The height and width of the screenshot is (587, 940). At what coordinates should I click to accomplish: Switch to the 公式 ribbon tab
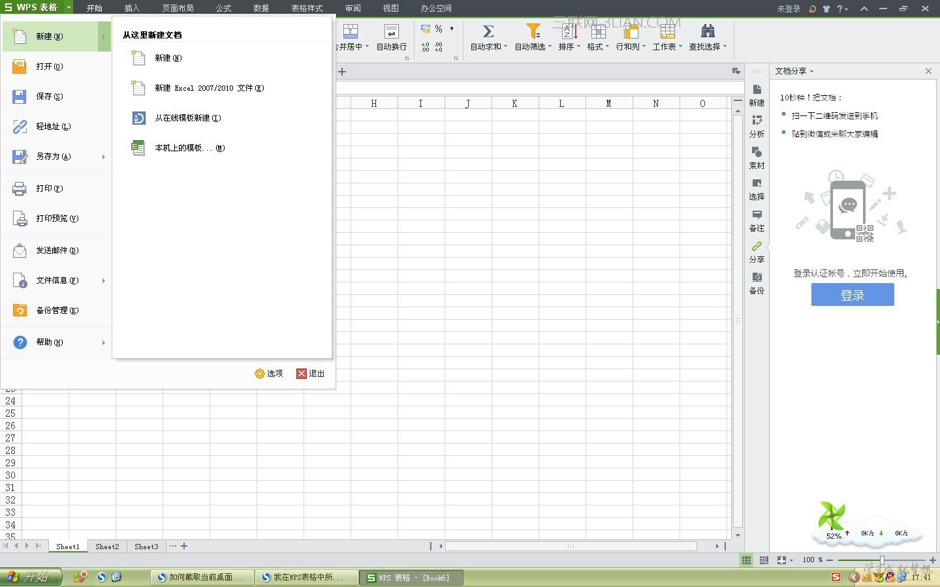click(224, 8)
